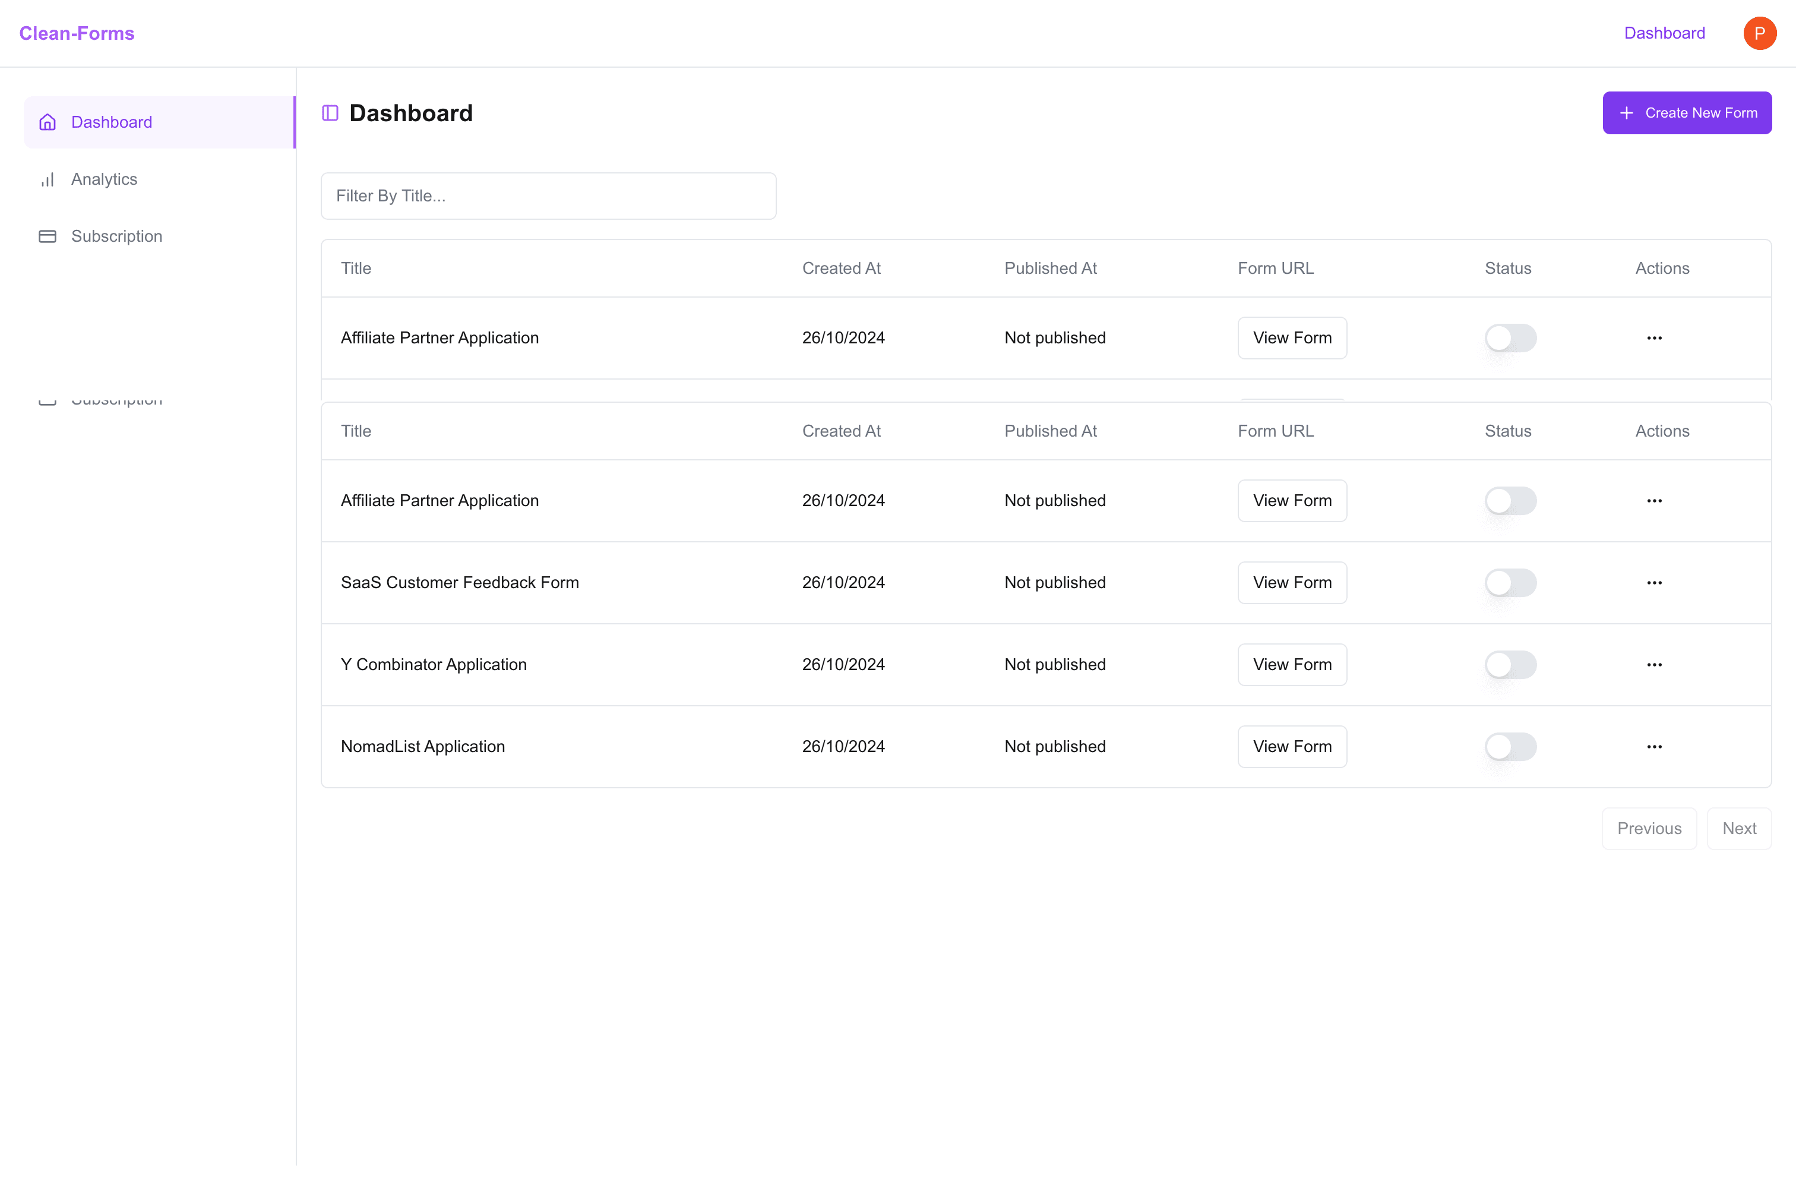Click the sidebar collapse icon beside Dashboard heading

pos(330,113)
